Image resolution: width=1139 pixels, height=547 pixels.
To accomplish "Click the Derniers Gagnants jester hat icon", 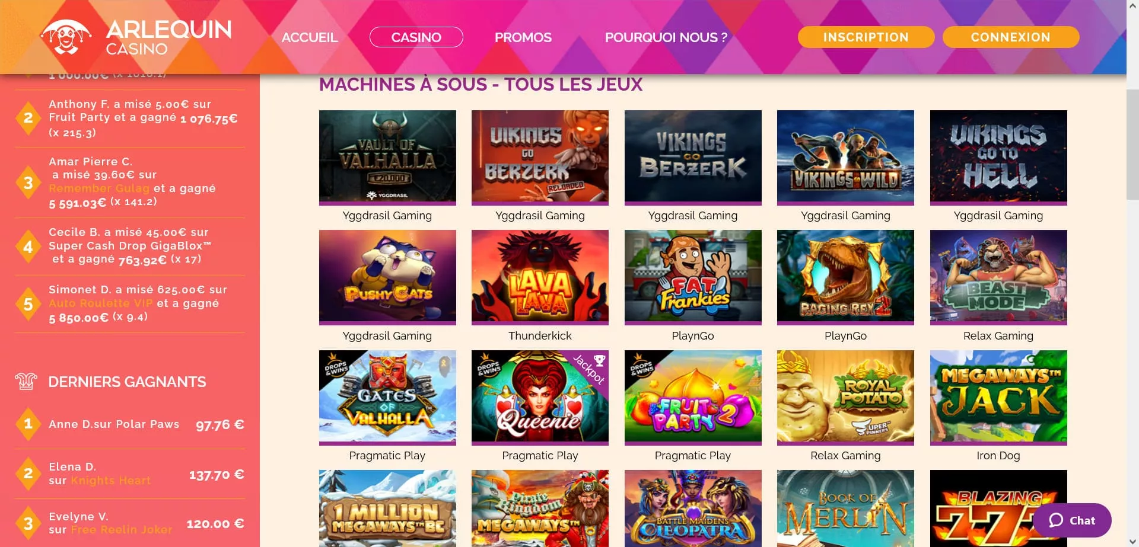I will coord(26,382).
